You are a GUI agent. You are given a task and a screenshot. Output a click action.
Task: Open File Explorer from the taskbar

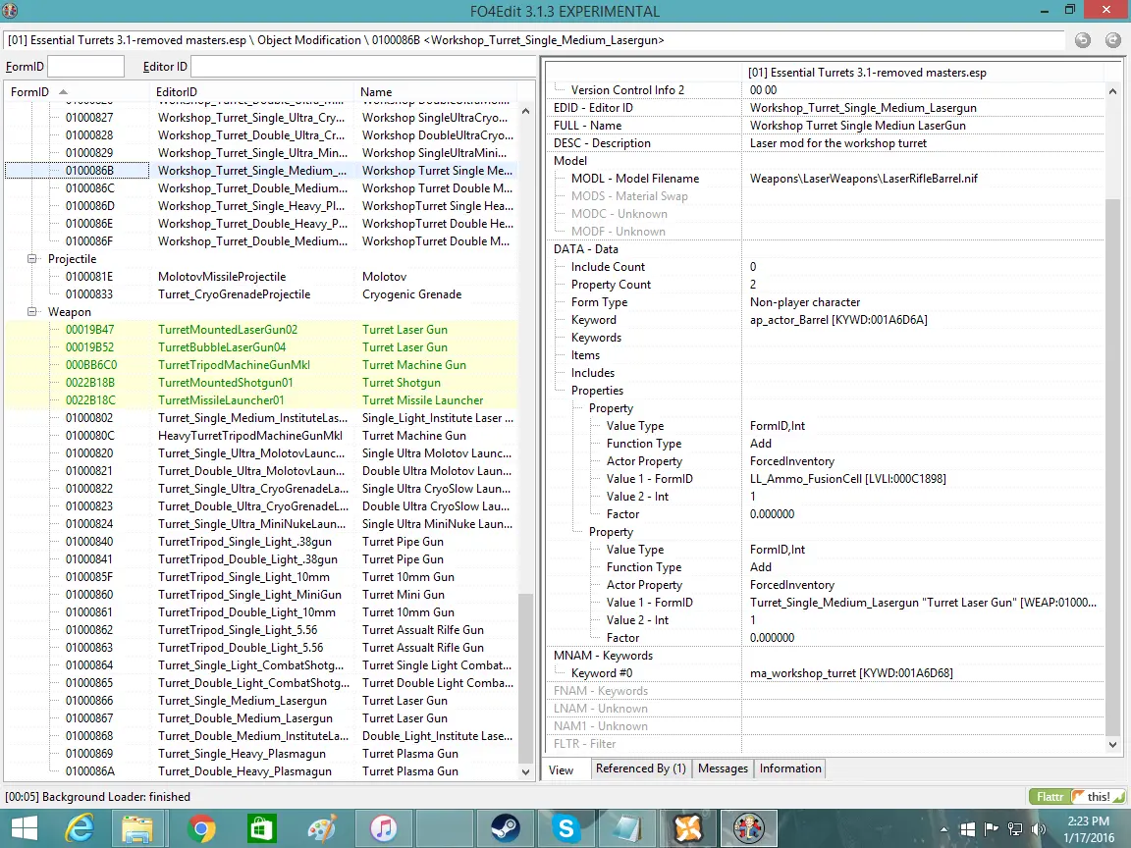[x=137, y=828]
